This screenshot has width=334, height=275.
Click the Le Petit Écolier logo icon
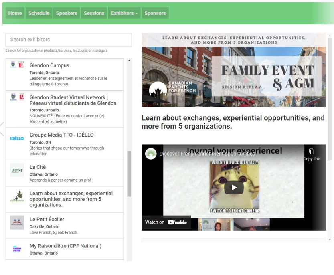(x=17, y=222)
